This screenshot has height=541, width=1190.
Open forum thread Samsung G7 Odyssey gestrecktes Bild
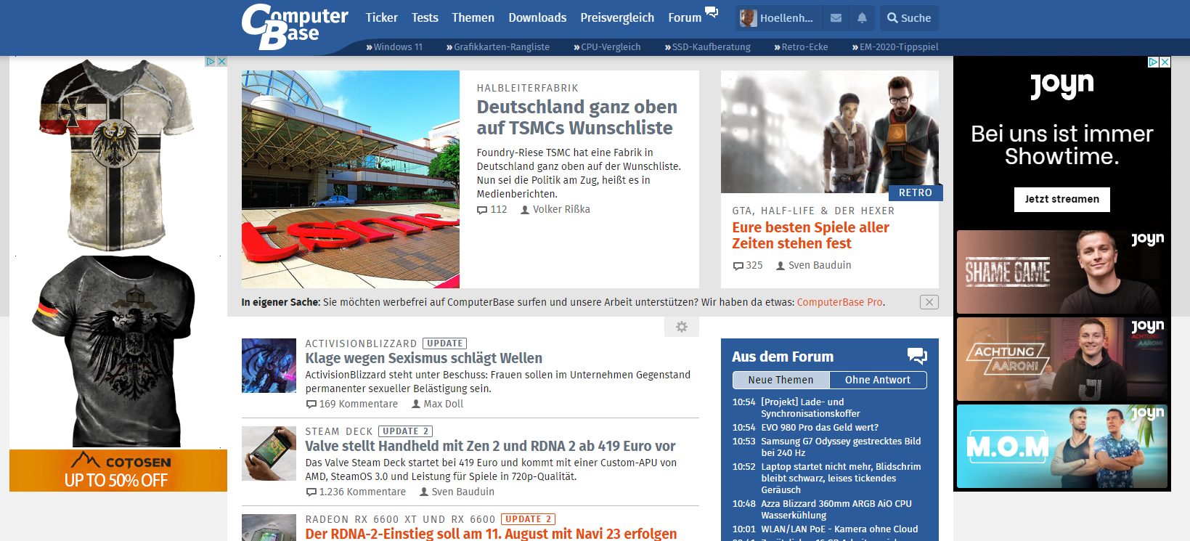841,447
